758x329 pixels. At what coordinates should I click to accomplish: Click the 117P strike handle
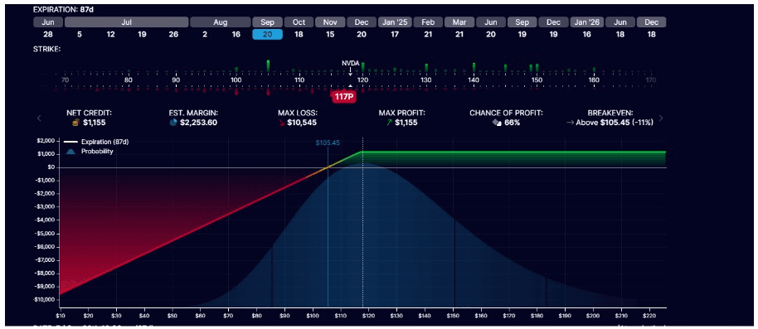(x=343, y=96)
